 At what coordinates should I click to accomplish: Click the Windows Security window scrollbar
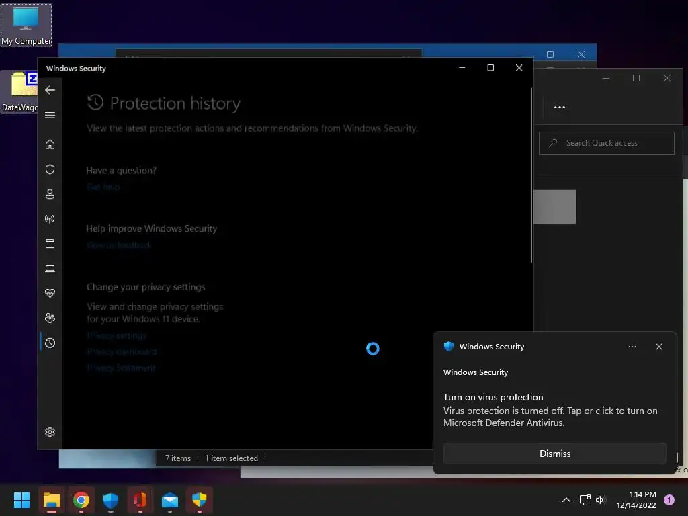pyautogui.click(x=531, y=175)
